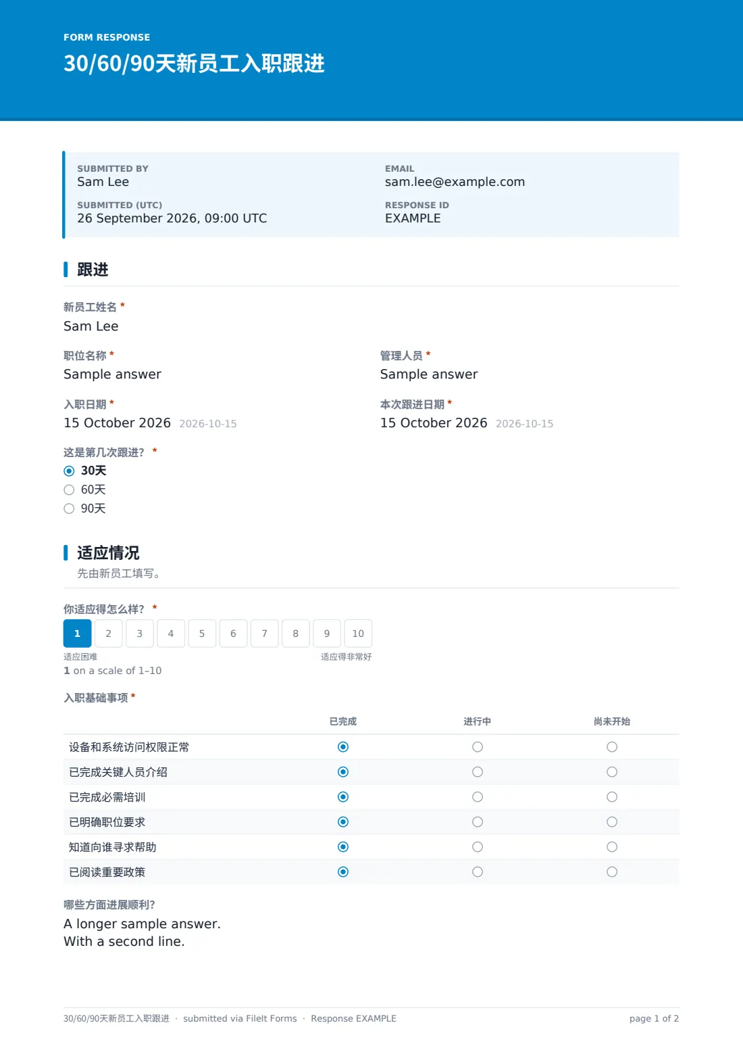Click the Submitted By name Sam Lee
743x1052 pixels.
click(103, 182)
